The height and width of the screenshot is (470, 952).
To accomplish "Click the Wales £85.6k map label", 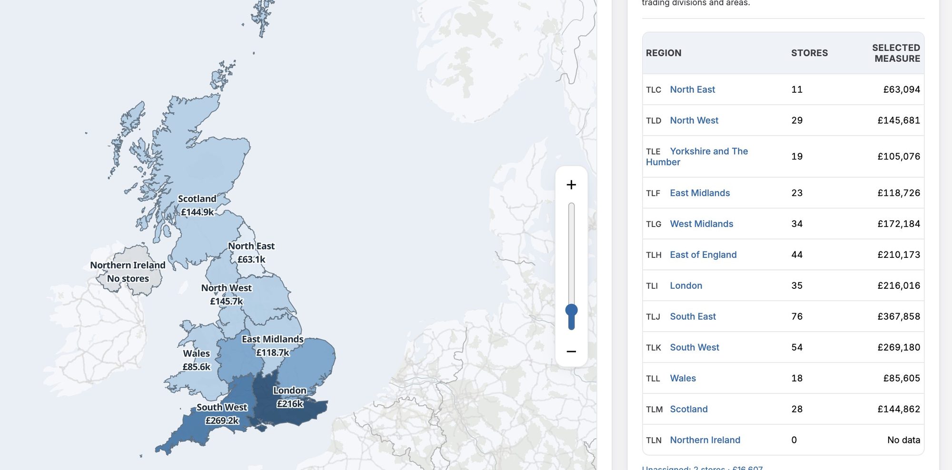I will pos(197,360).
